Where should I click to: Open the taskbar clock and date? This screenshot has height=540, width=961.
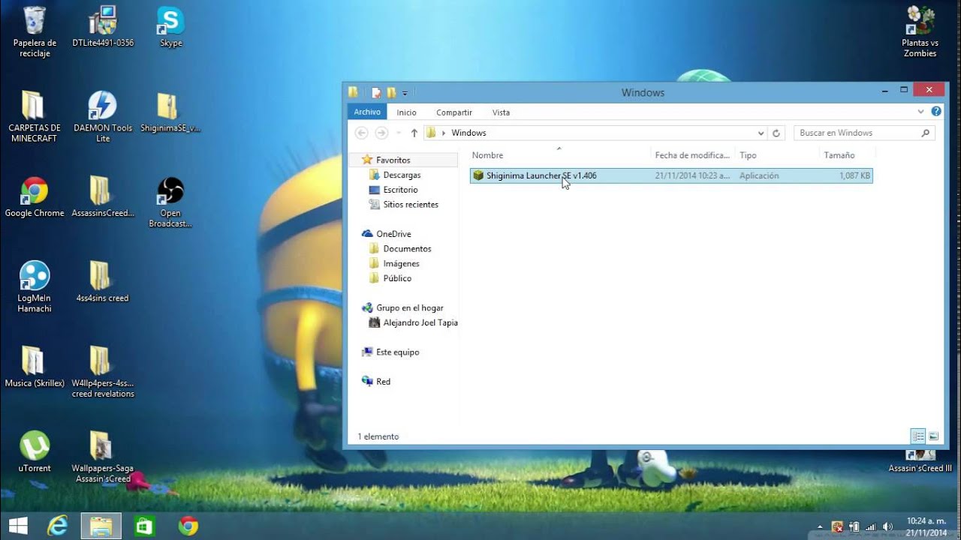coord(926,526)
